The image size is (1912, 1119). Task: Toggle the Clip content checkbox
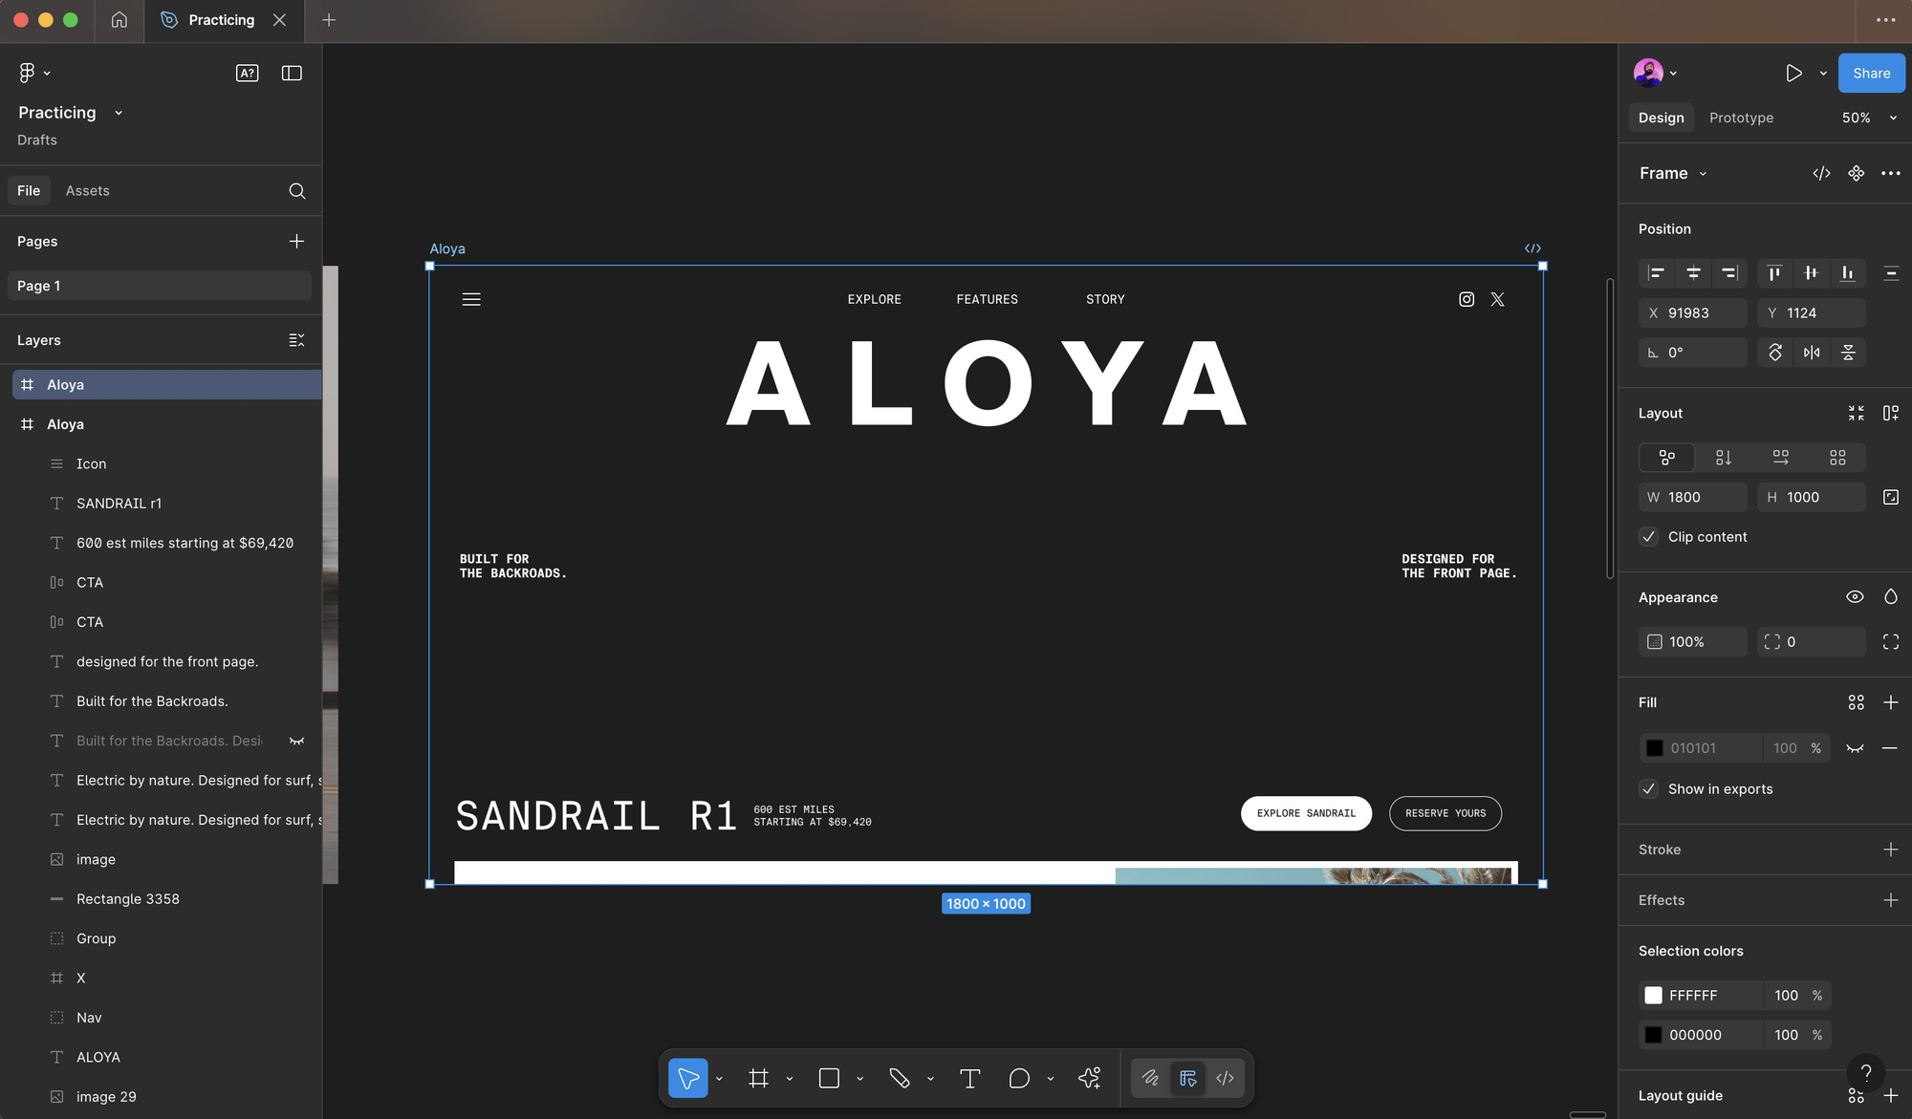pos(1648,537)
